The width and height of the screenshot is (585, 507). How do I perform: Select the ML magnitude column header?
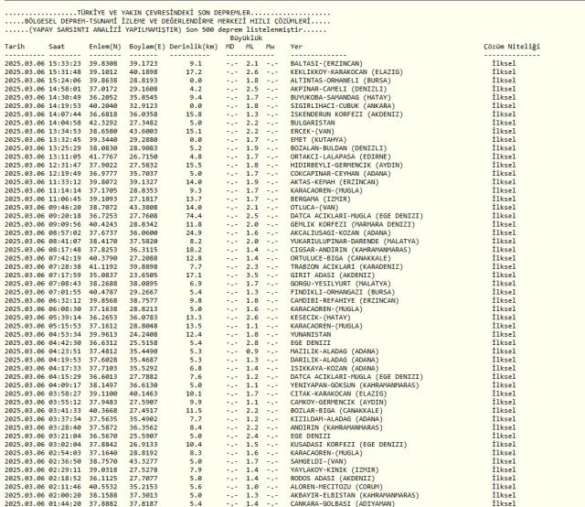pyautogui.click(x=250, y=47)
